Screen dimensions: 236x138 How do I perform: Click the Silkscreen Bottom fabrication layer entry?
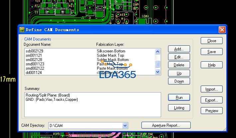pyautogui.click(x=111, y=51)
